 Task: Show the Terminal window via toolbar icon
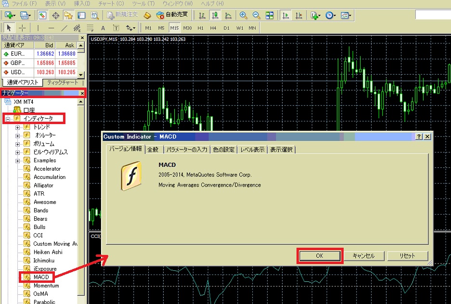pyautogui.click(x=82, y=15)
